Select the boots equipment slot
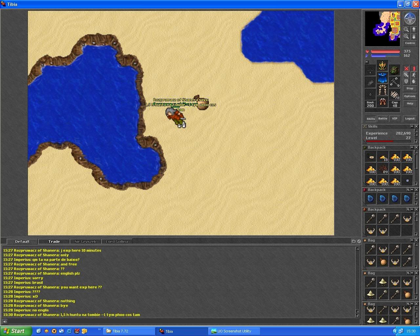Image resolution: width=420 pixels, height=336 pixels. (383, 102)
